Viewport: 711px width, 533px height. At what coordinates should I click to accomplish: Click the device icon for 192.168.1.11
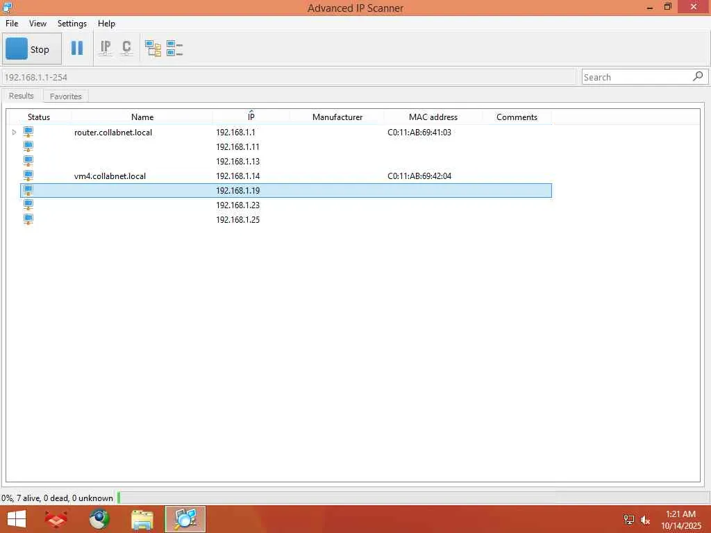pos(28,147)
